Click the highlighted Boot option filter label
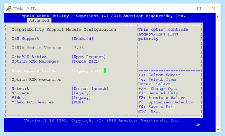 pyautogui.click(x=34, y=70)
